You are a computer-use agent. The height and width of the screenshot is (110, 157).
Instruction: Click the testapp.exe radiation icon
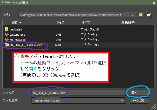(6, 35)
